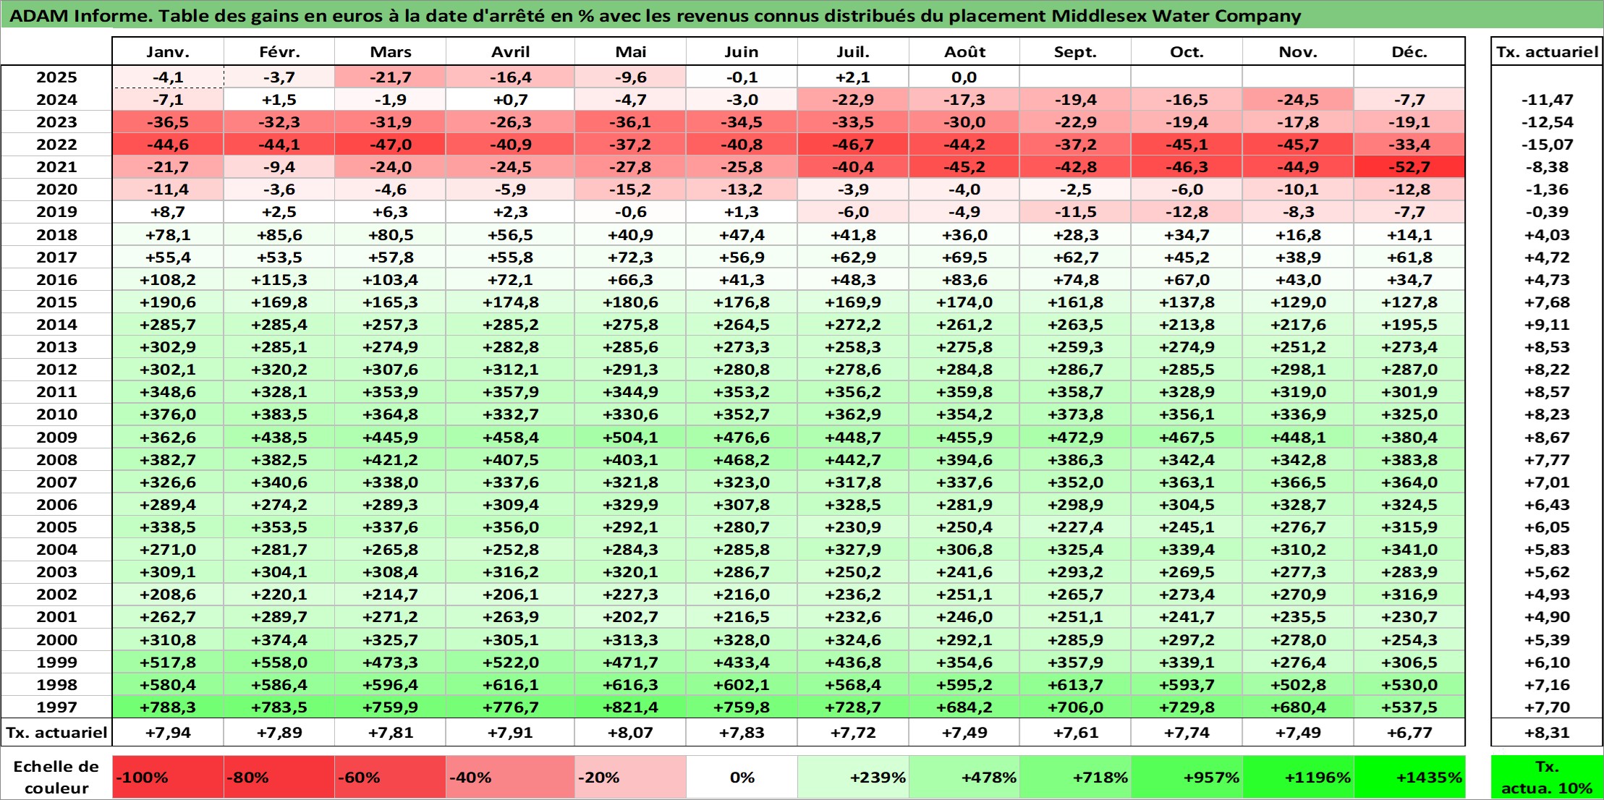The width and height of the screenshot is (1604, 800).
Task: Click the -47,0 cell in March 2022
Action: tap(390, 145)
